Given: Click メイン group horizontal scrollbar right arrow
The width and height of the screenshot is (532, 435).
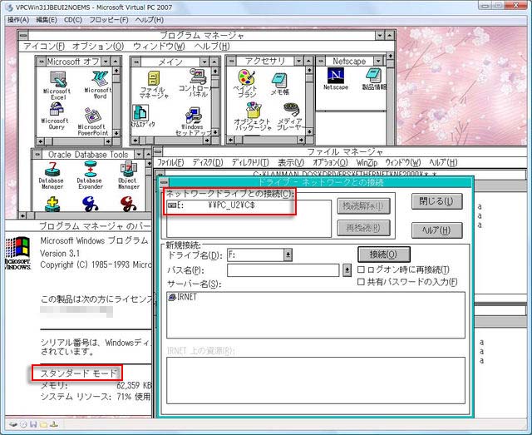Looking at the screenshot, I should point(207,141).
